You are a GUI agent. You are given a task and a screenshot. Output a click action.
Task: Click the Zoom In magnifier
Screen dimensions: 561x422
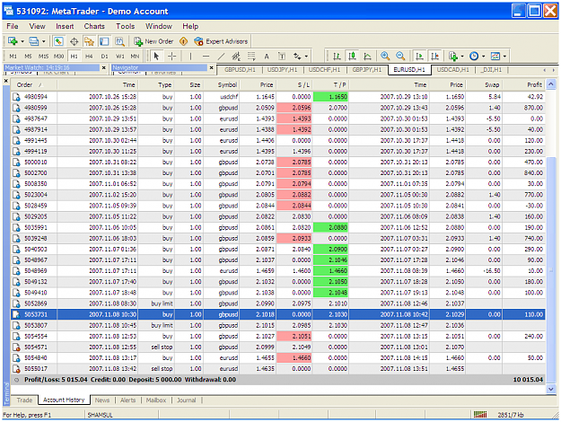point(385,57)
